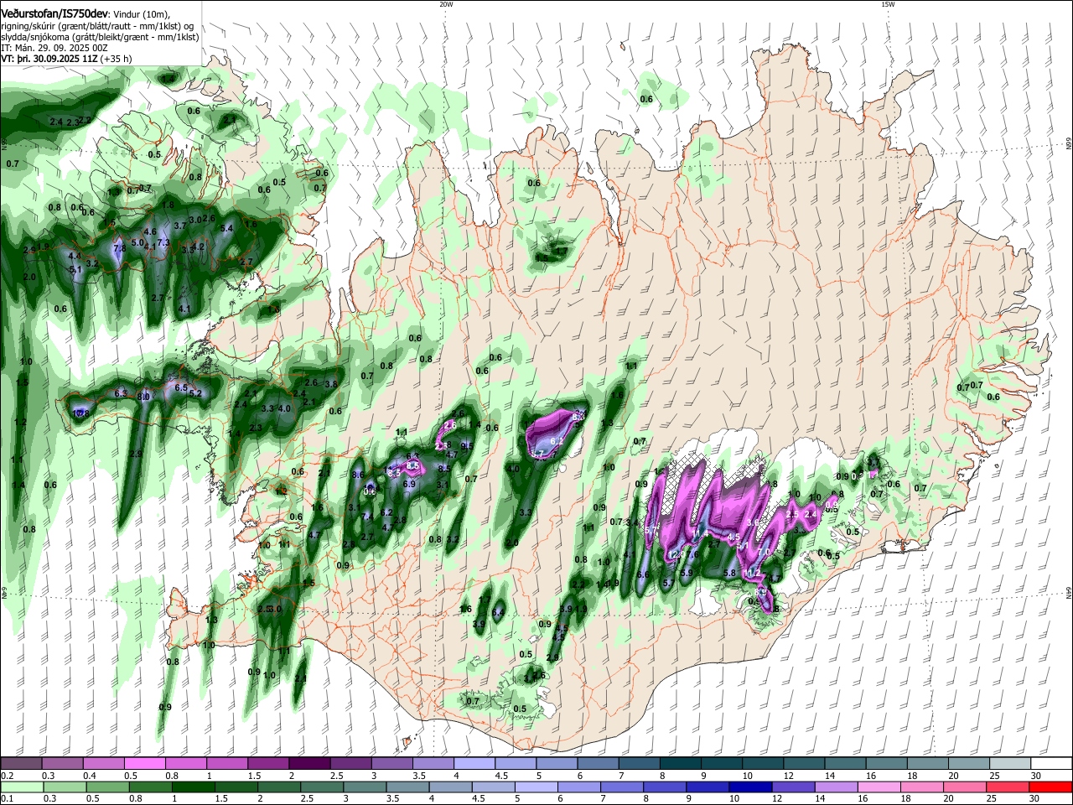Select the 'slydda/snjókoma' description line in the header
Viewport: 1073px width, 805px height.
click(100, 37)
